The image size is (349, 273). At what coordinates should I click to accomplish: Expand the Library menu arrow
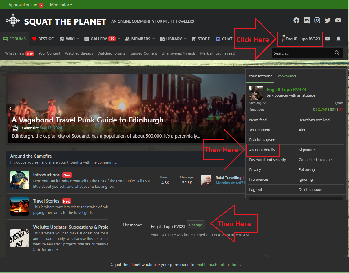tap(185, 39)
